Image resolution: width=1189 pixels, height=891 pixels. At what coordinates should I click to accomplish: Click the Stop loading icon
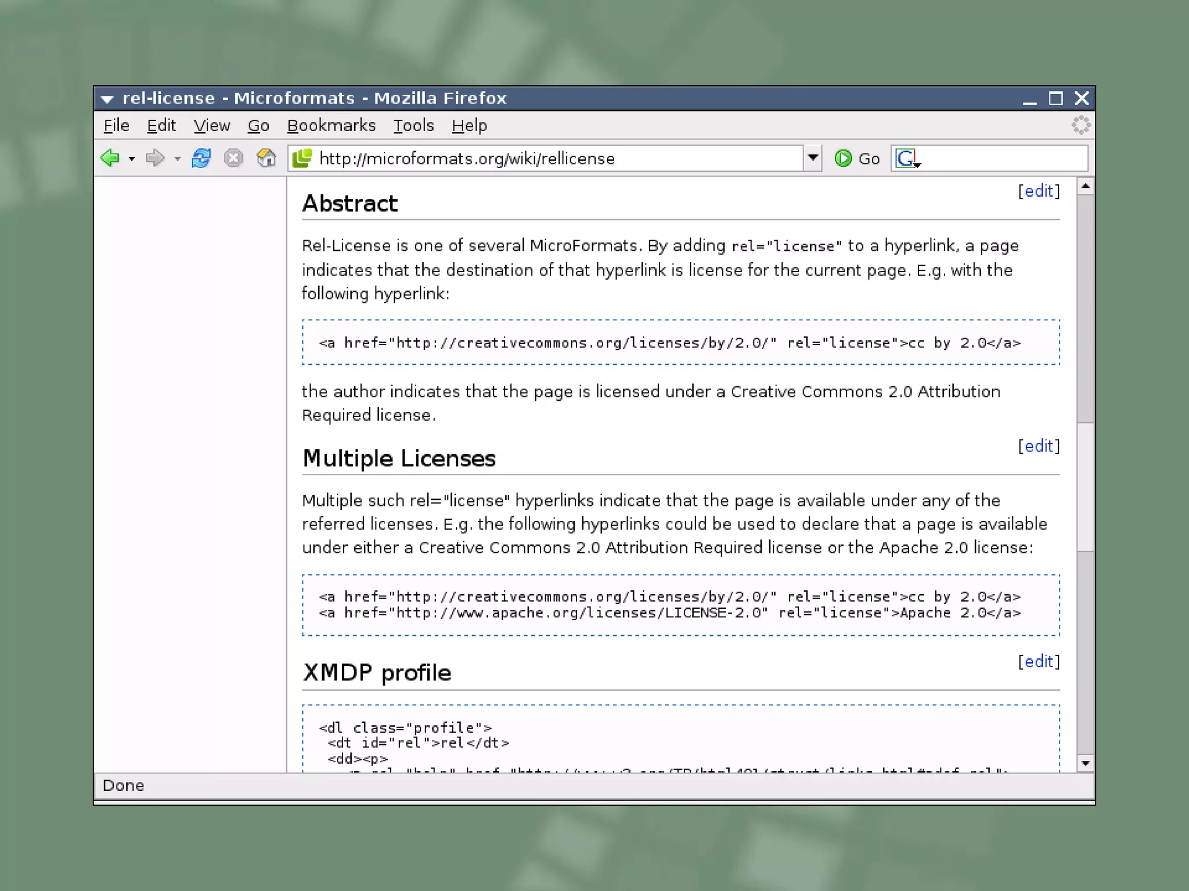point(233,158)
